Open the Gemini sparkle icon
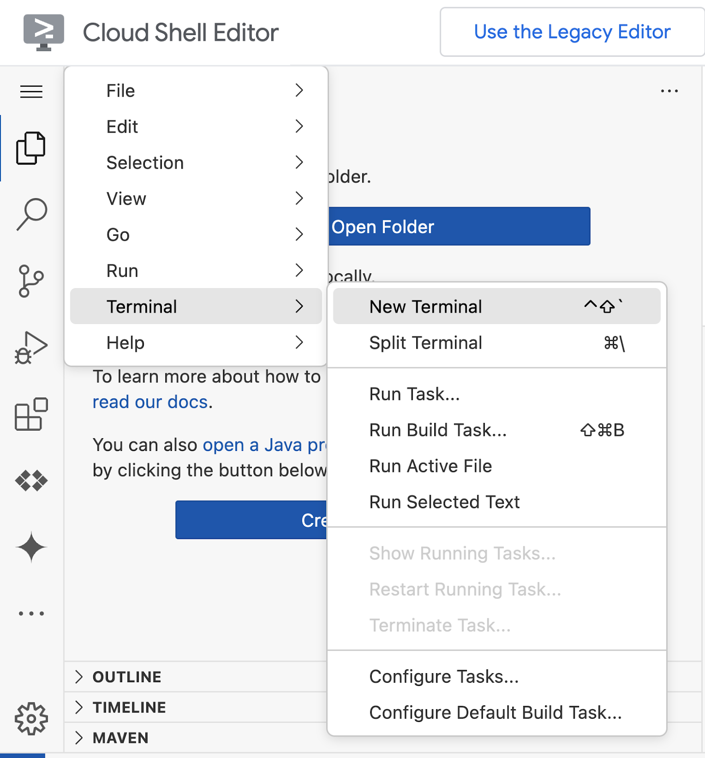Image resolution: width=705 pixels, height=758 pixels. pyautogui.click(x=31, y=547)
